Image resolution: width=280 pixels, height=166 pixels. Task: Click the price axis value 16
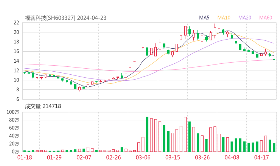pos(16,51)
